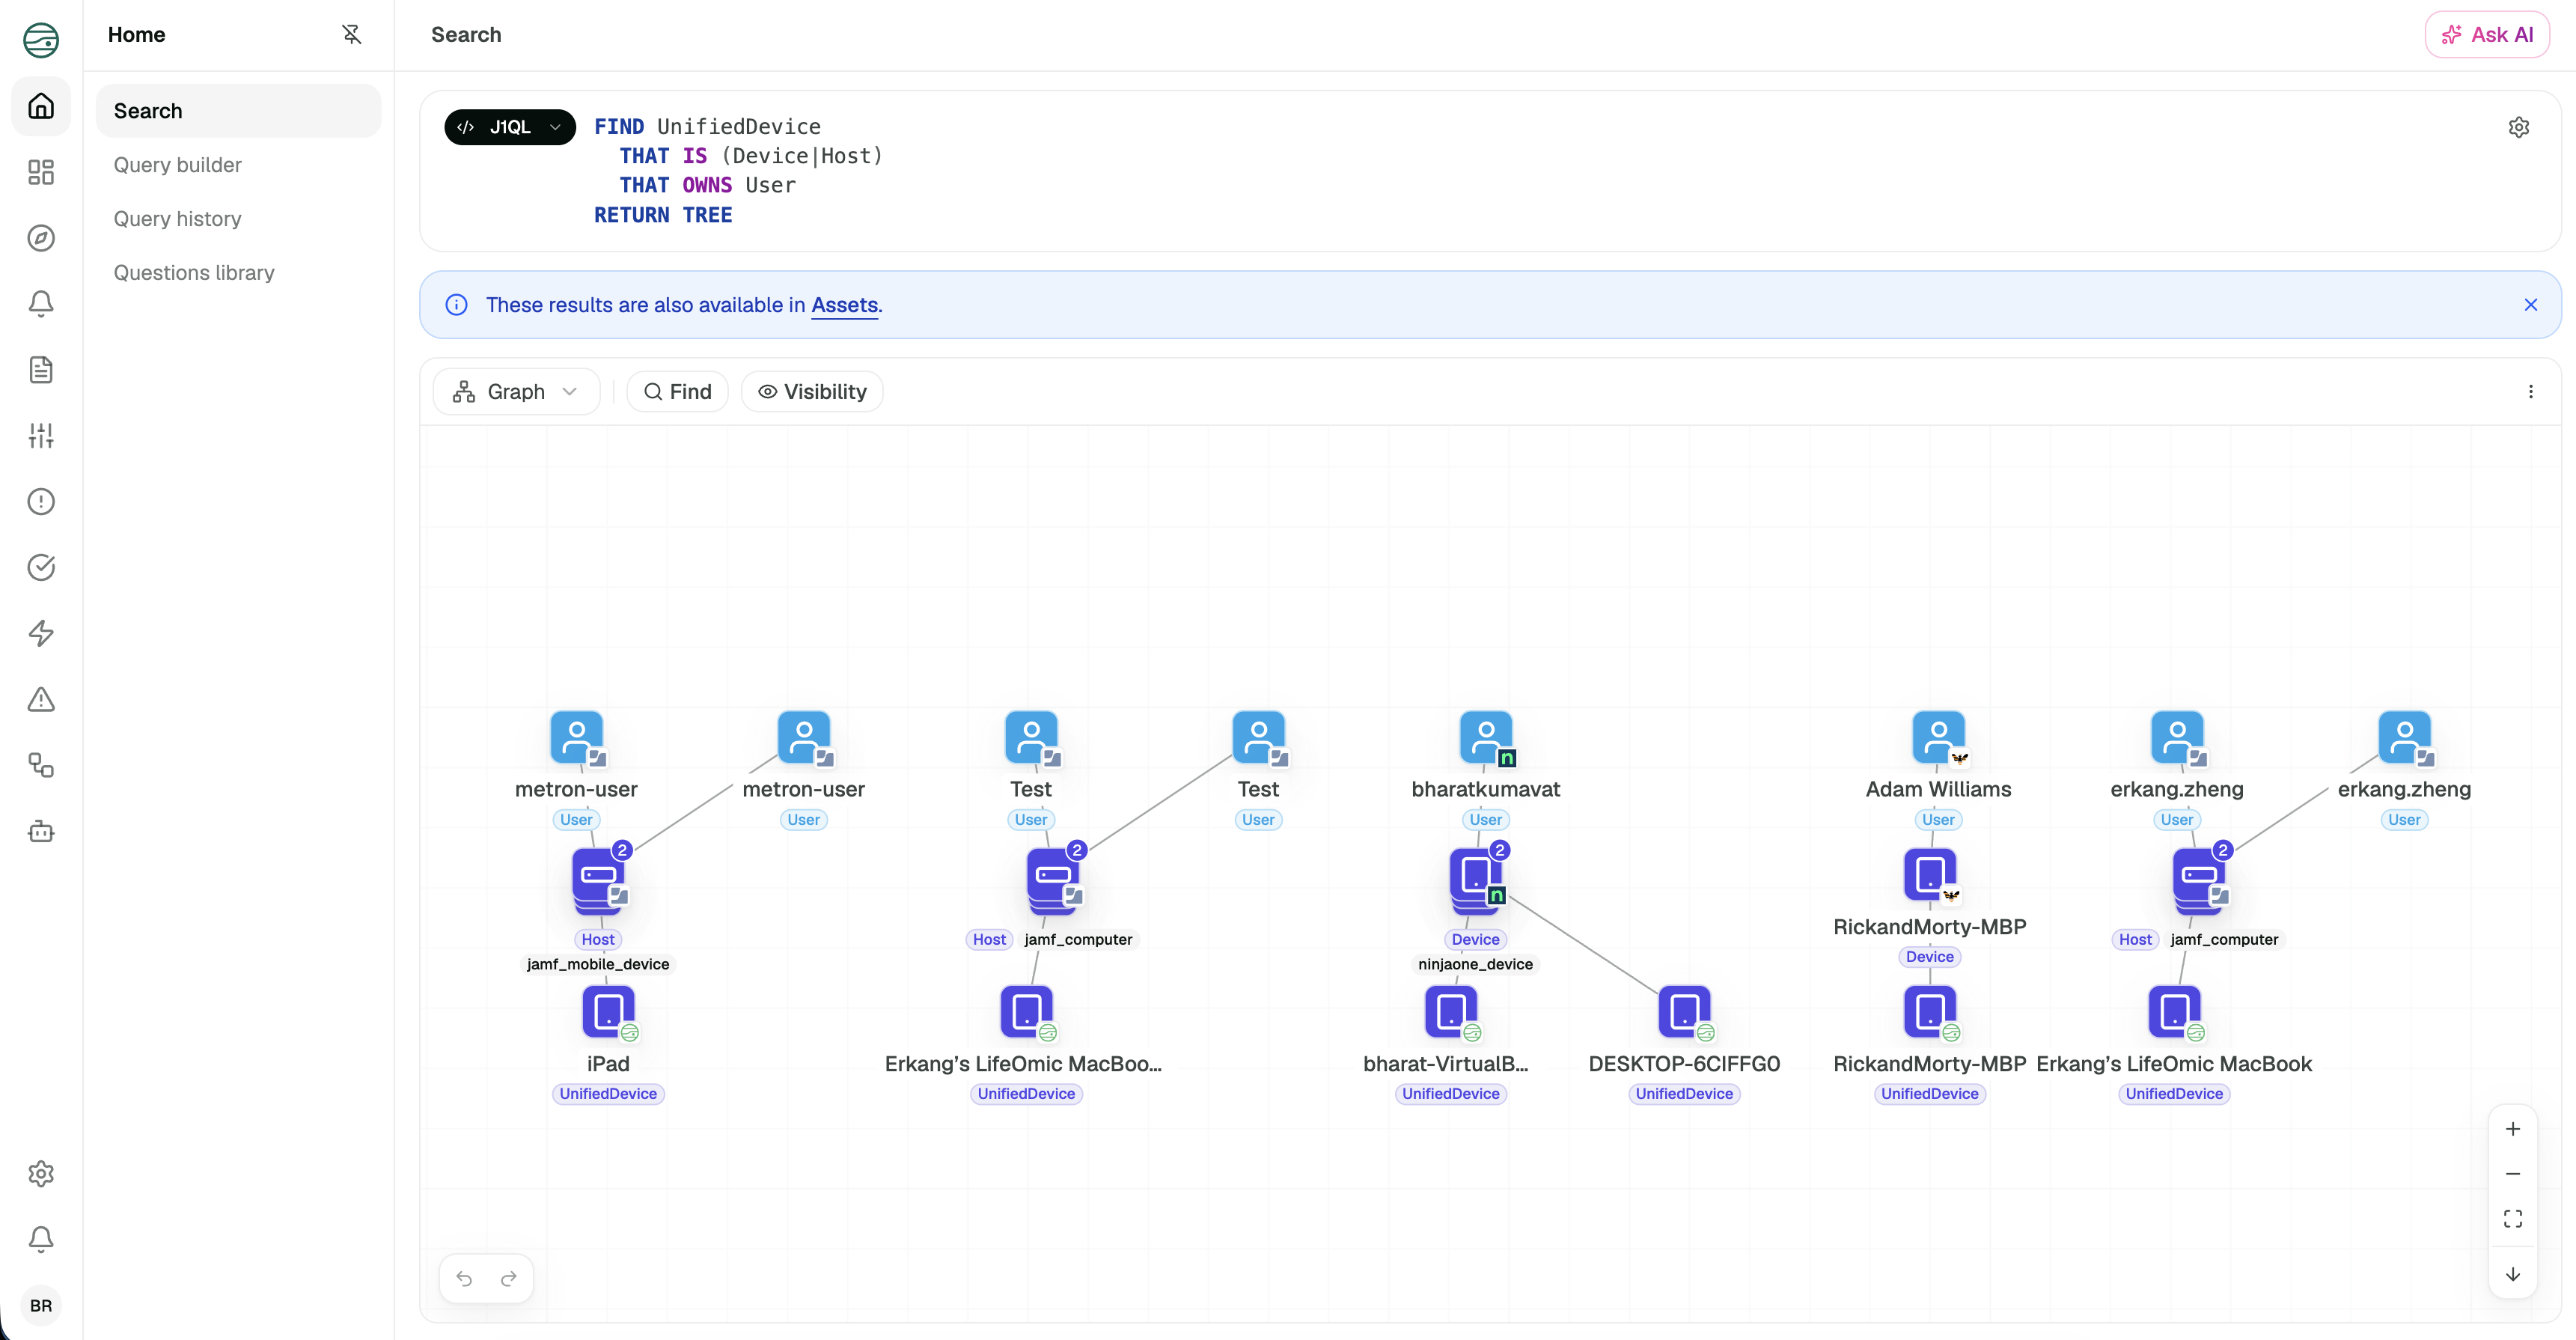Image resolution: width=2576 pixels, height=1340 pixels.
Task: Open the alerts bell icon in upper rail
Action: pos(41,304)
